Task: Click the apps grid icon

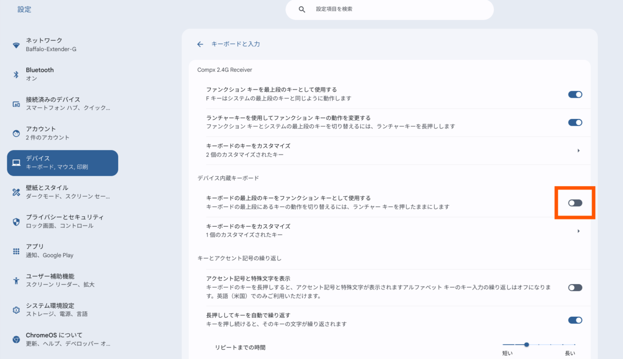Action: coord(16,251)
